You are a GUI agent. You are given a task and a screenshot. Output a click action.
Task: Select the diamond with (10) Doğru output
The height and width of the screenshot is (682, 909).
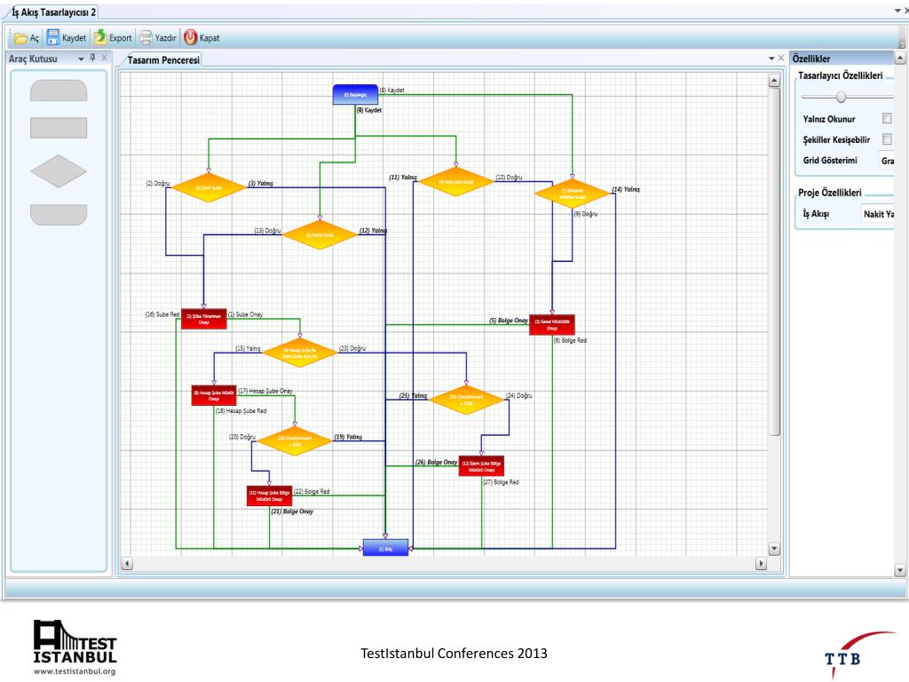pos(456,181)
